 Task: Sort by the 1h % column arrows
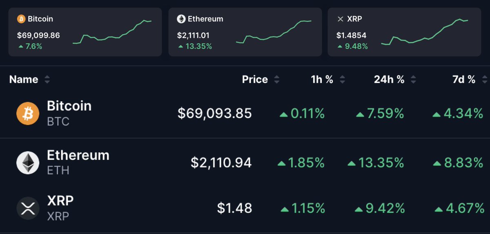click(x=342, y=80)
